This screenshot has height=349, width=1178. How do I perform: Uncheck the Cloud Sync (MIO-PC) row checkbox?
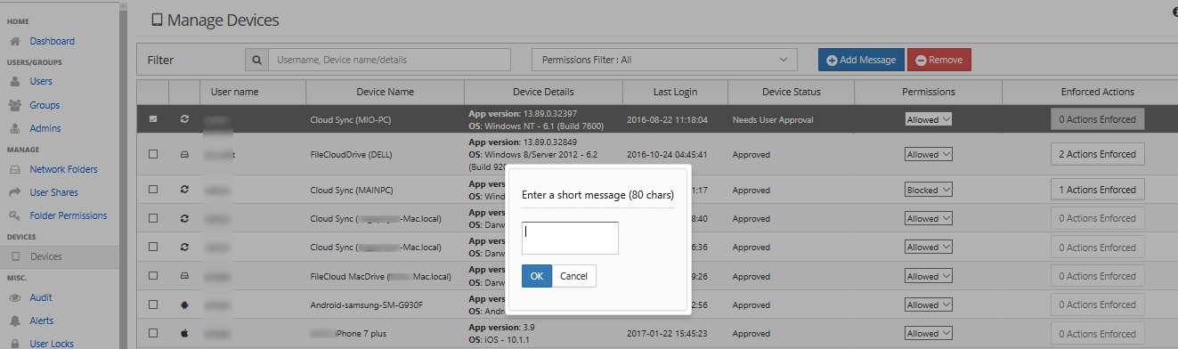(153, 119)
